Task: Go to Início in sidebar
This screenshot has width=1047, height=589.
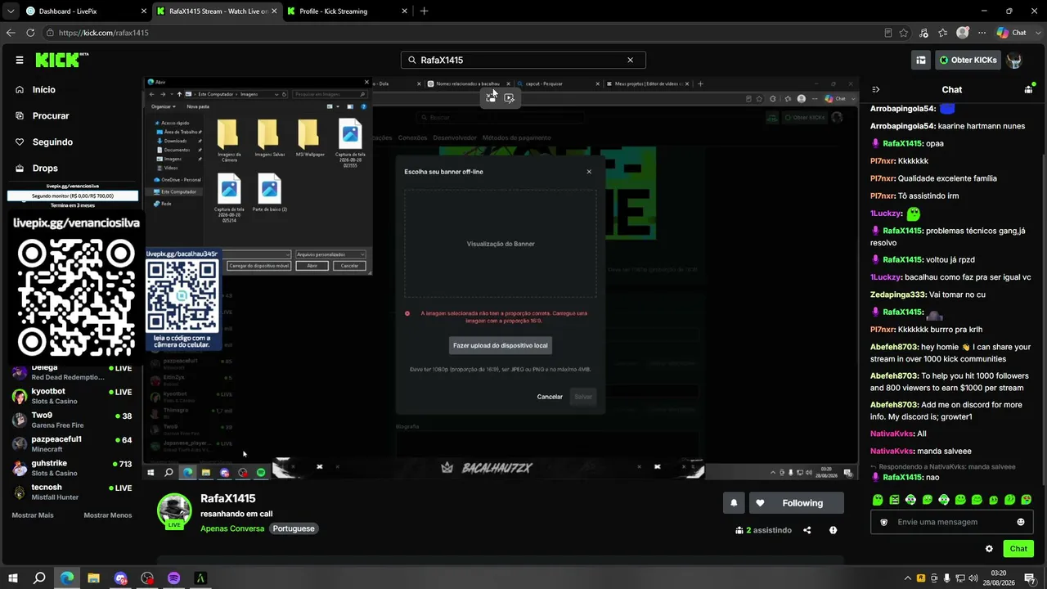Action: pos(44,90)
